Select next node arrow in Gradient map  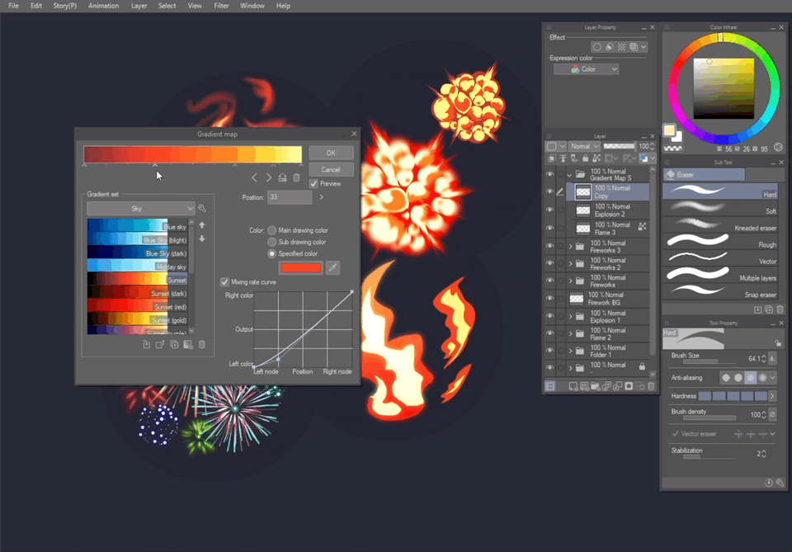click(x=269, y=177)
